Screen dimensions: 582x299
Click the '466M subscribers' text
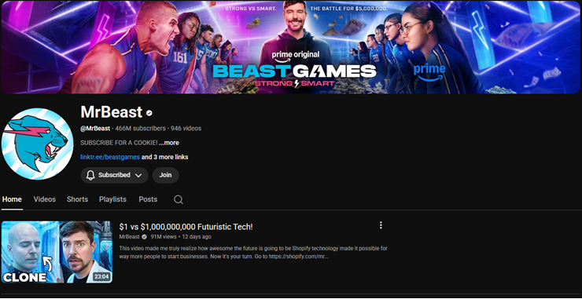(140, 129)
